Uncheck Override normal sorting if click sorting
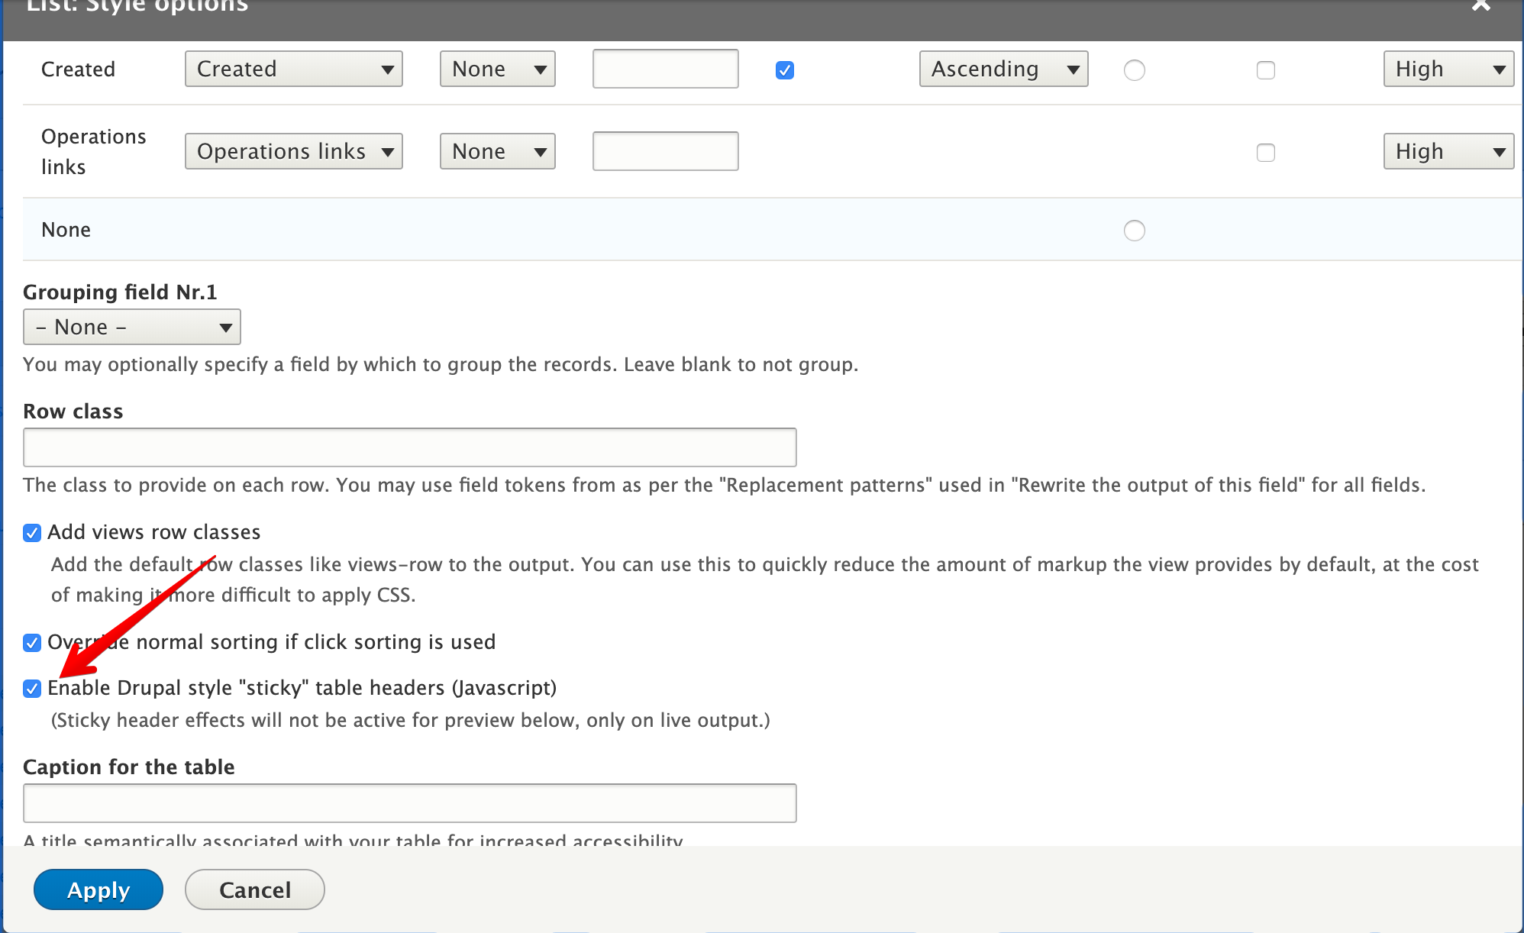The width and height of the screenshot is (1524, 933). point(31,642)
